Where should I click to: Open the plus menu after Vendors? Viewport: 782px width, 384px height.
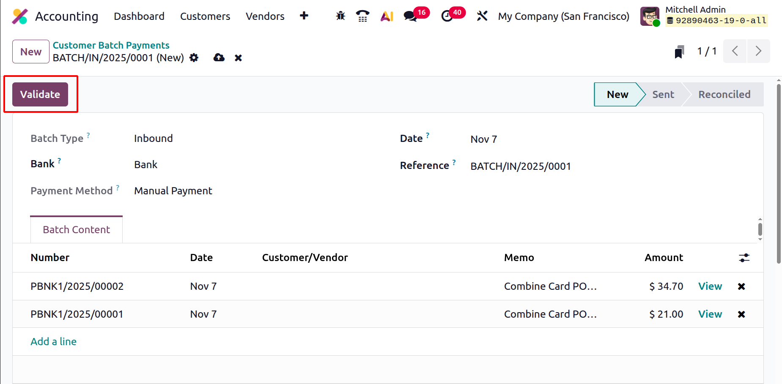(304, 16)
